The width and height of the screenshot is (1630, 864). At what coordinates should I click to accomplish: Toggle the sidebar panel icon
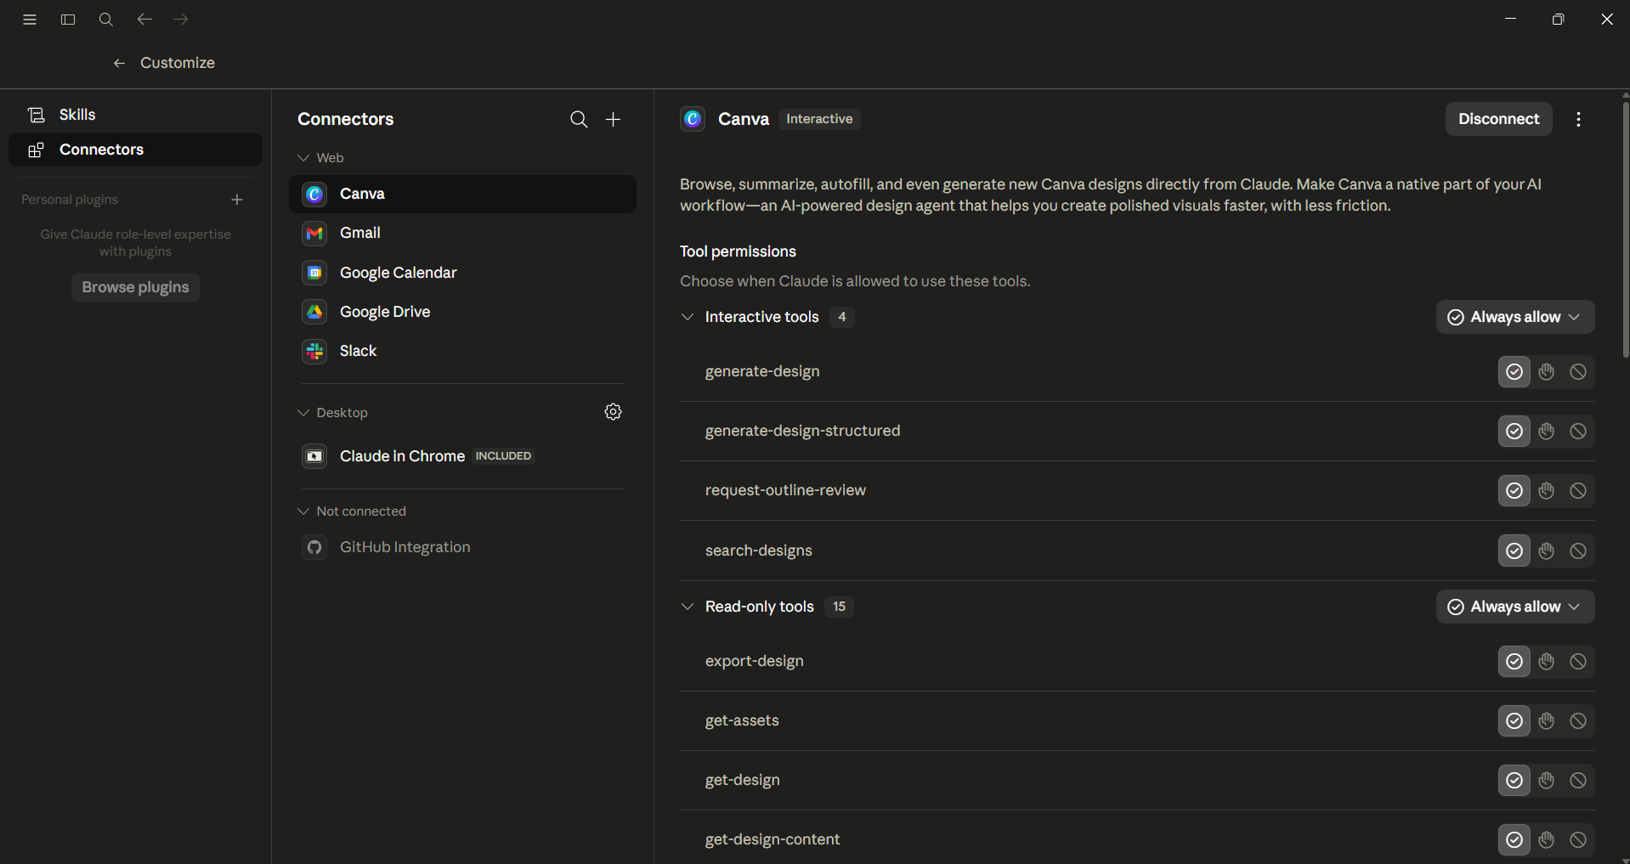[68, 20]
